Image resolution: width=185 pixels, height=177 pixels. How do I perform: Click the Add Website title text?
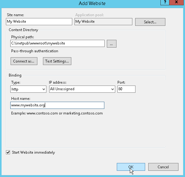[x=92, y=3]
